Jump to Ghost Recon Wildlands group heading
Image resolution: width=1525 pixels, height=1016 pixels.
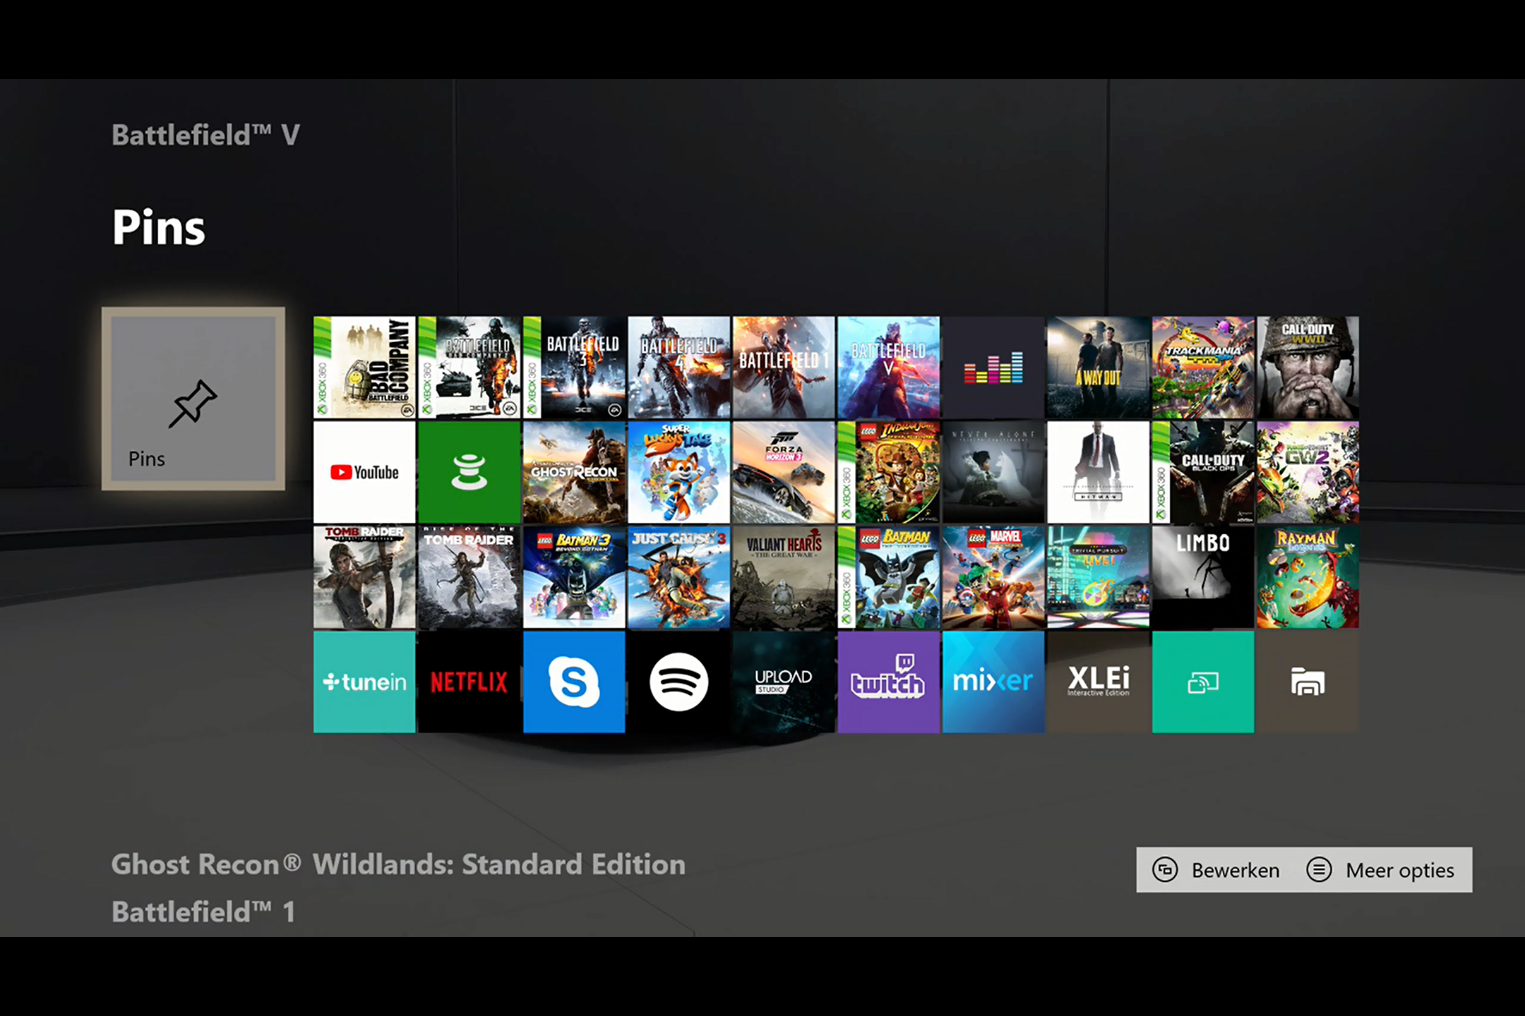tap(398, 864)
